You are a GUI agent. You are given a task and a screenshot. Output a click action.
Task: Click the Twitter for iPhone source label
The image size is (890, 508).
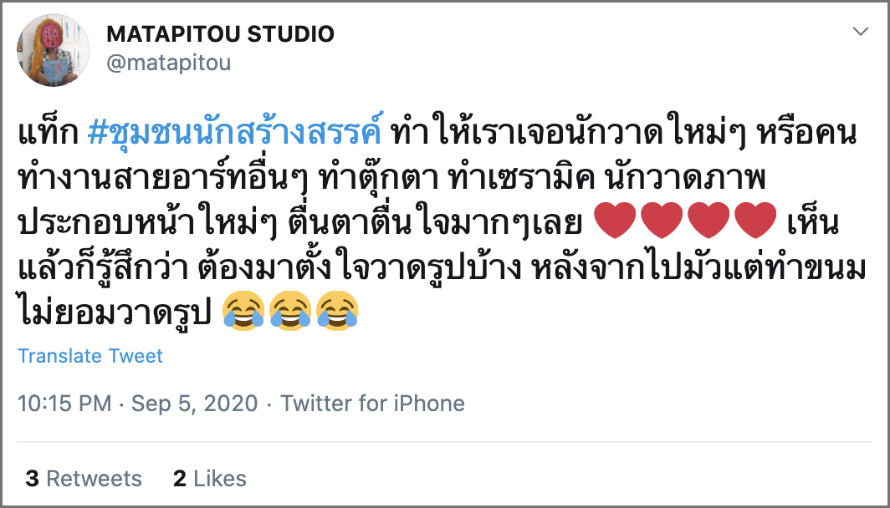click(x=373, y=404)
